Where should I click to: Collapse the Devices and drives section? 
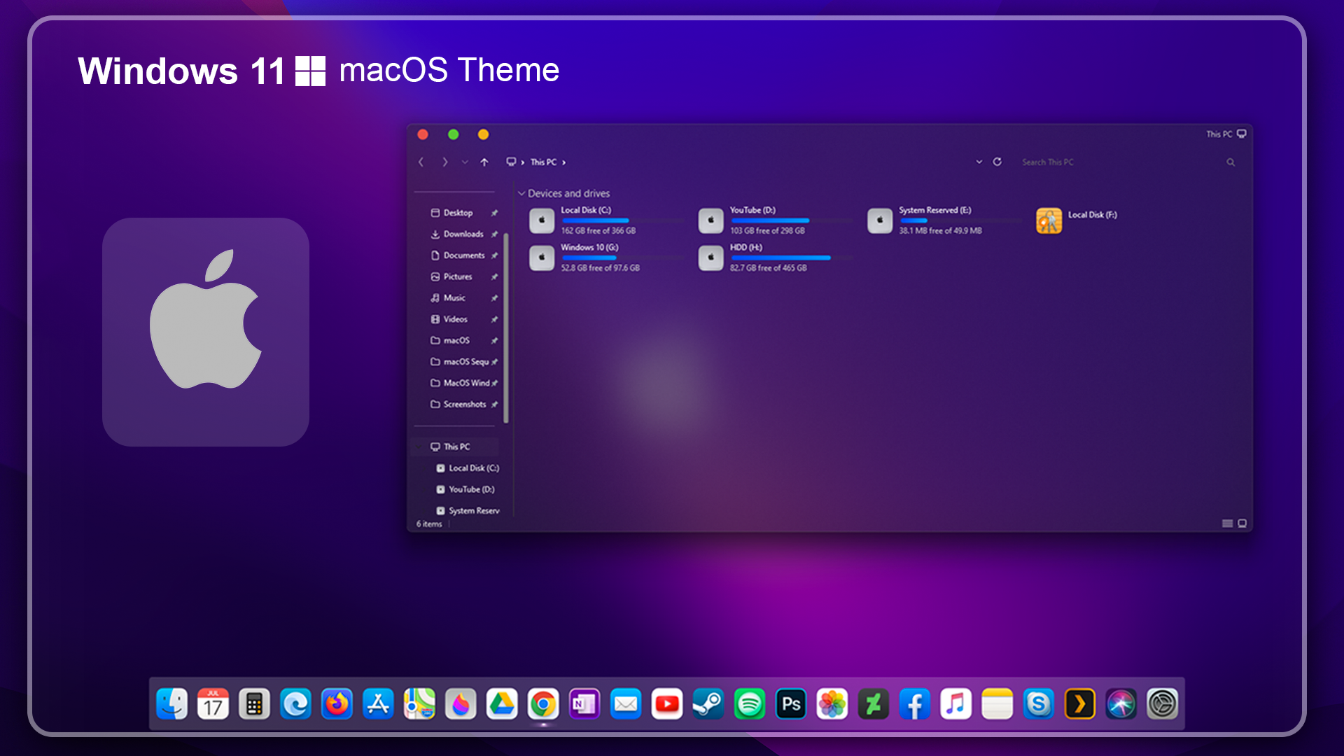521,193
